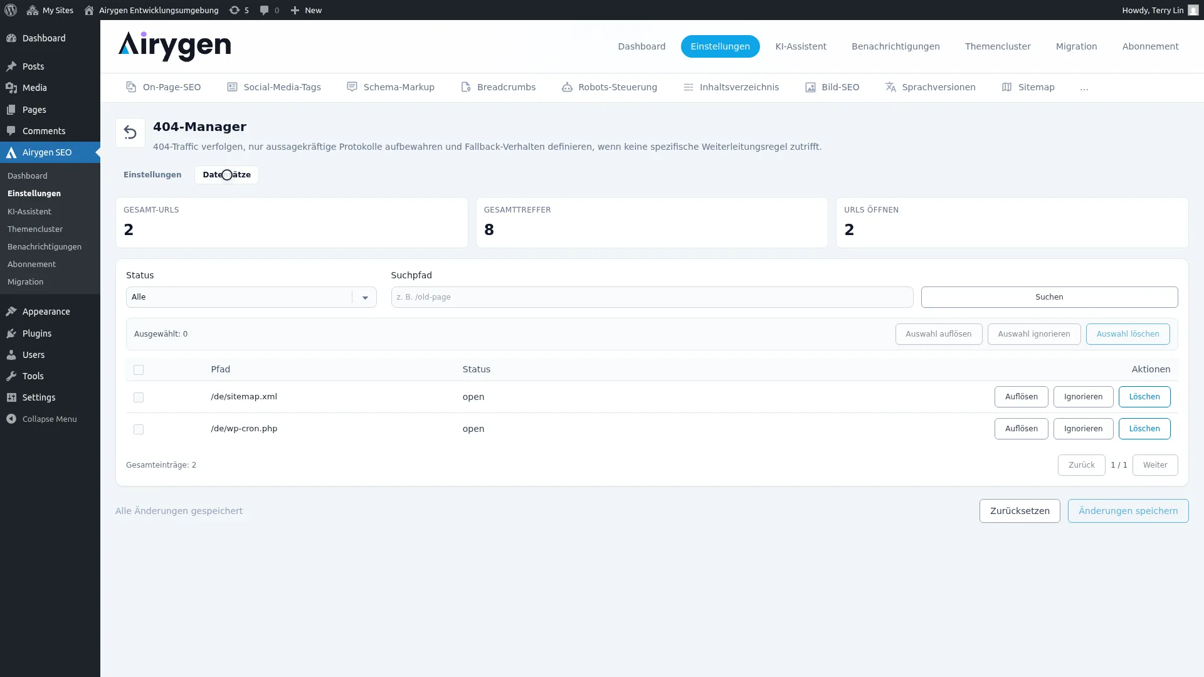
Task: Click the Auswahl ignorieren button
Action: [1033, 334]
